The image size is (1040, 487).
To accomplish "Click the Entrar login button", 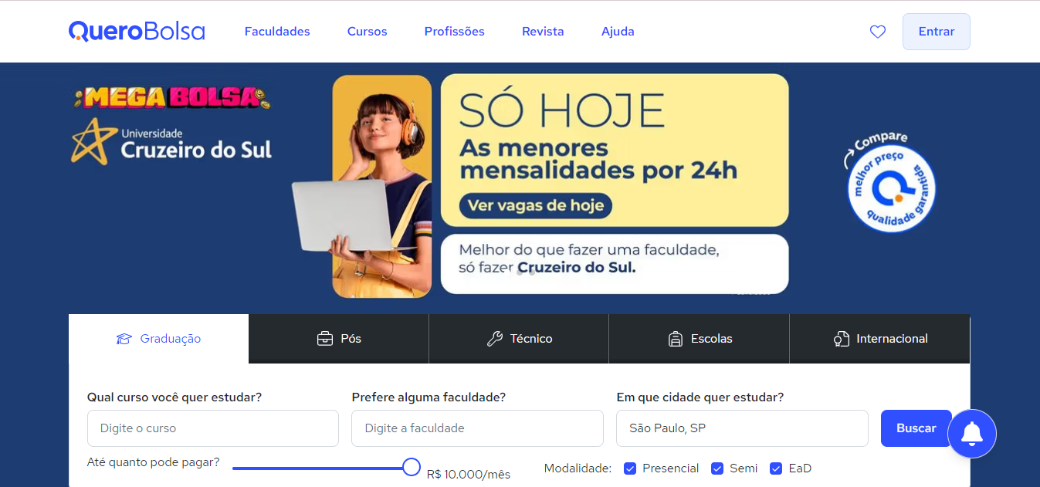I will [x=937, y=32].
